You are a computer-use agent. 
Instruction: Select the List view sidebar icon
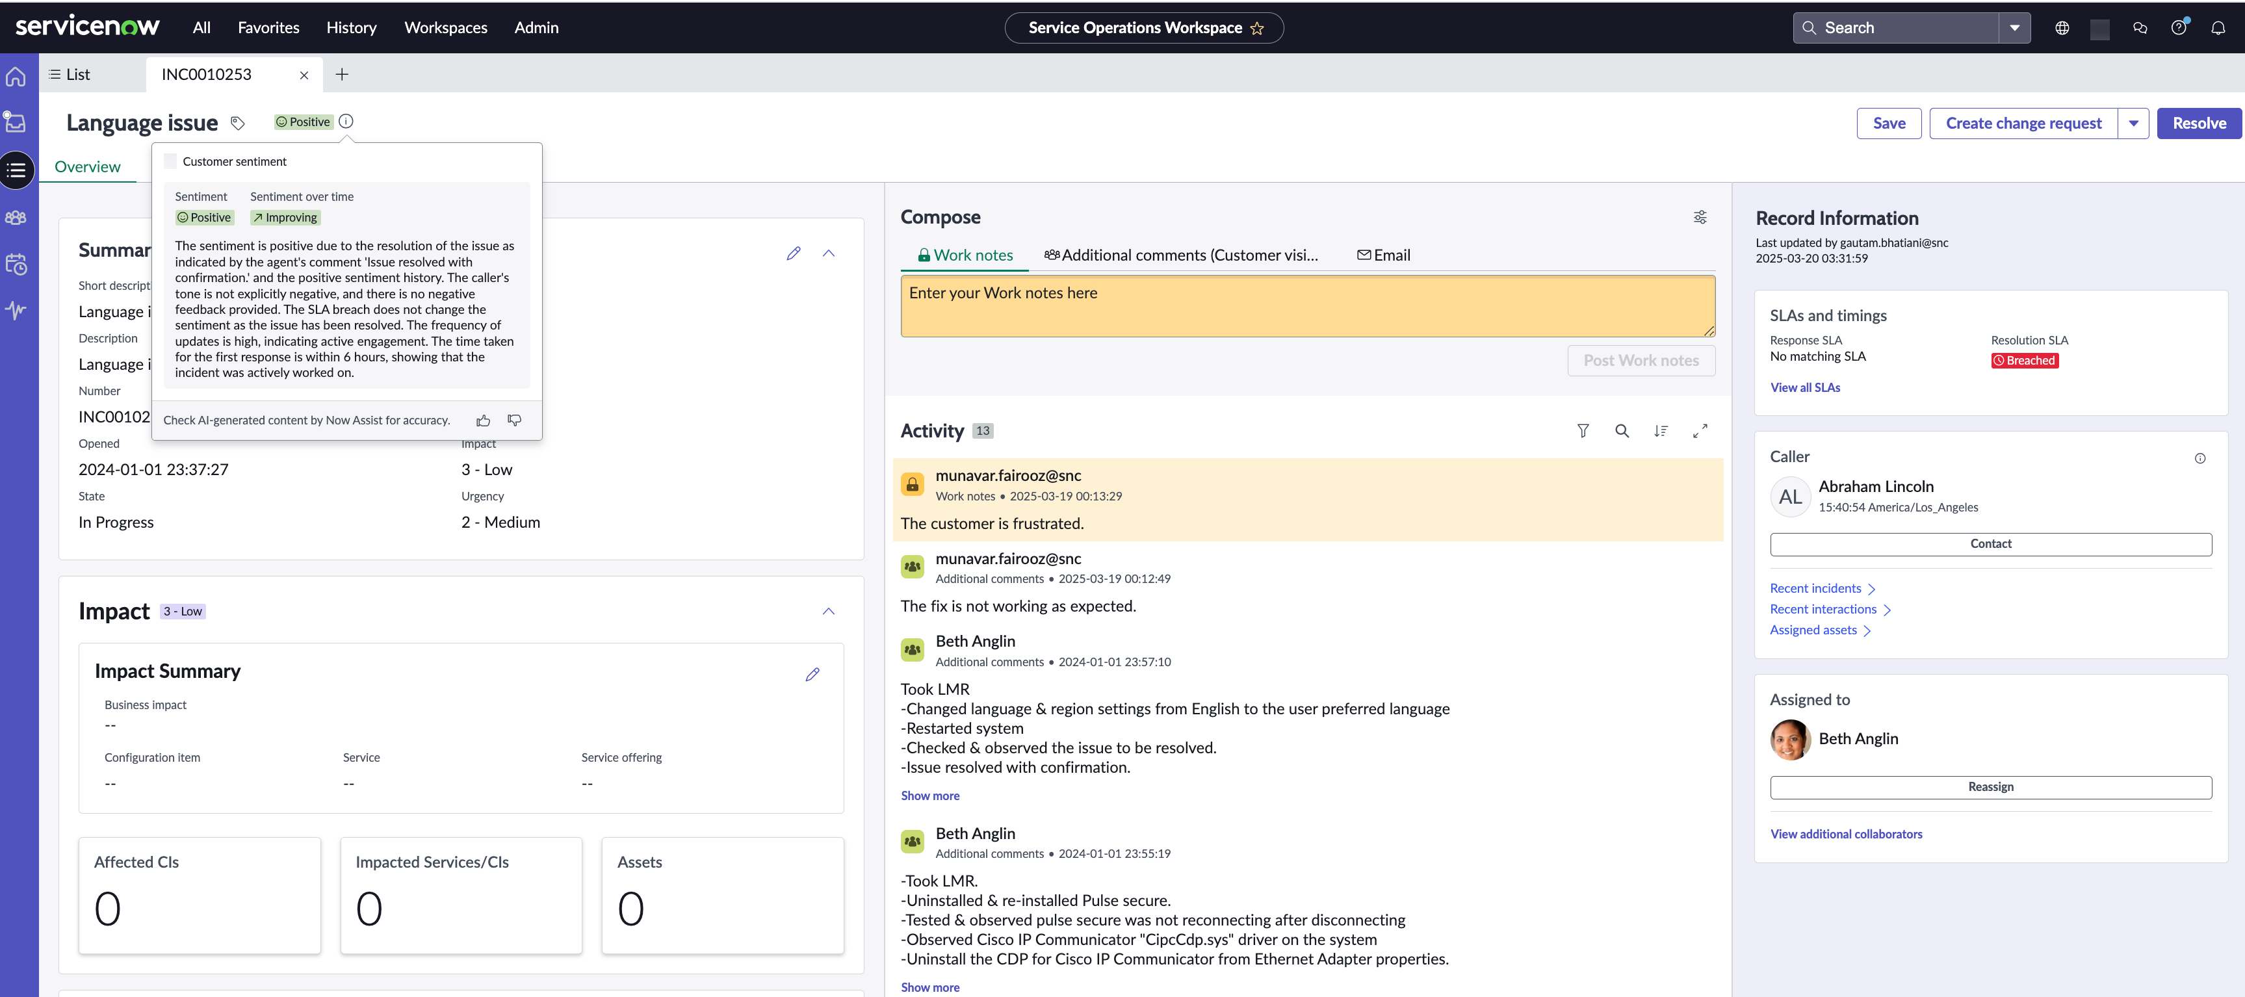tap(16, 171)
